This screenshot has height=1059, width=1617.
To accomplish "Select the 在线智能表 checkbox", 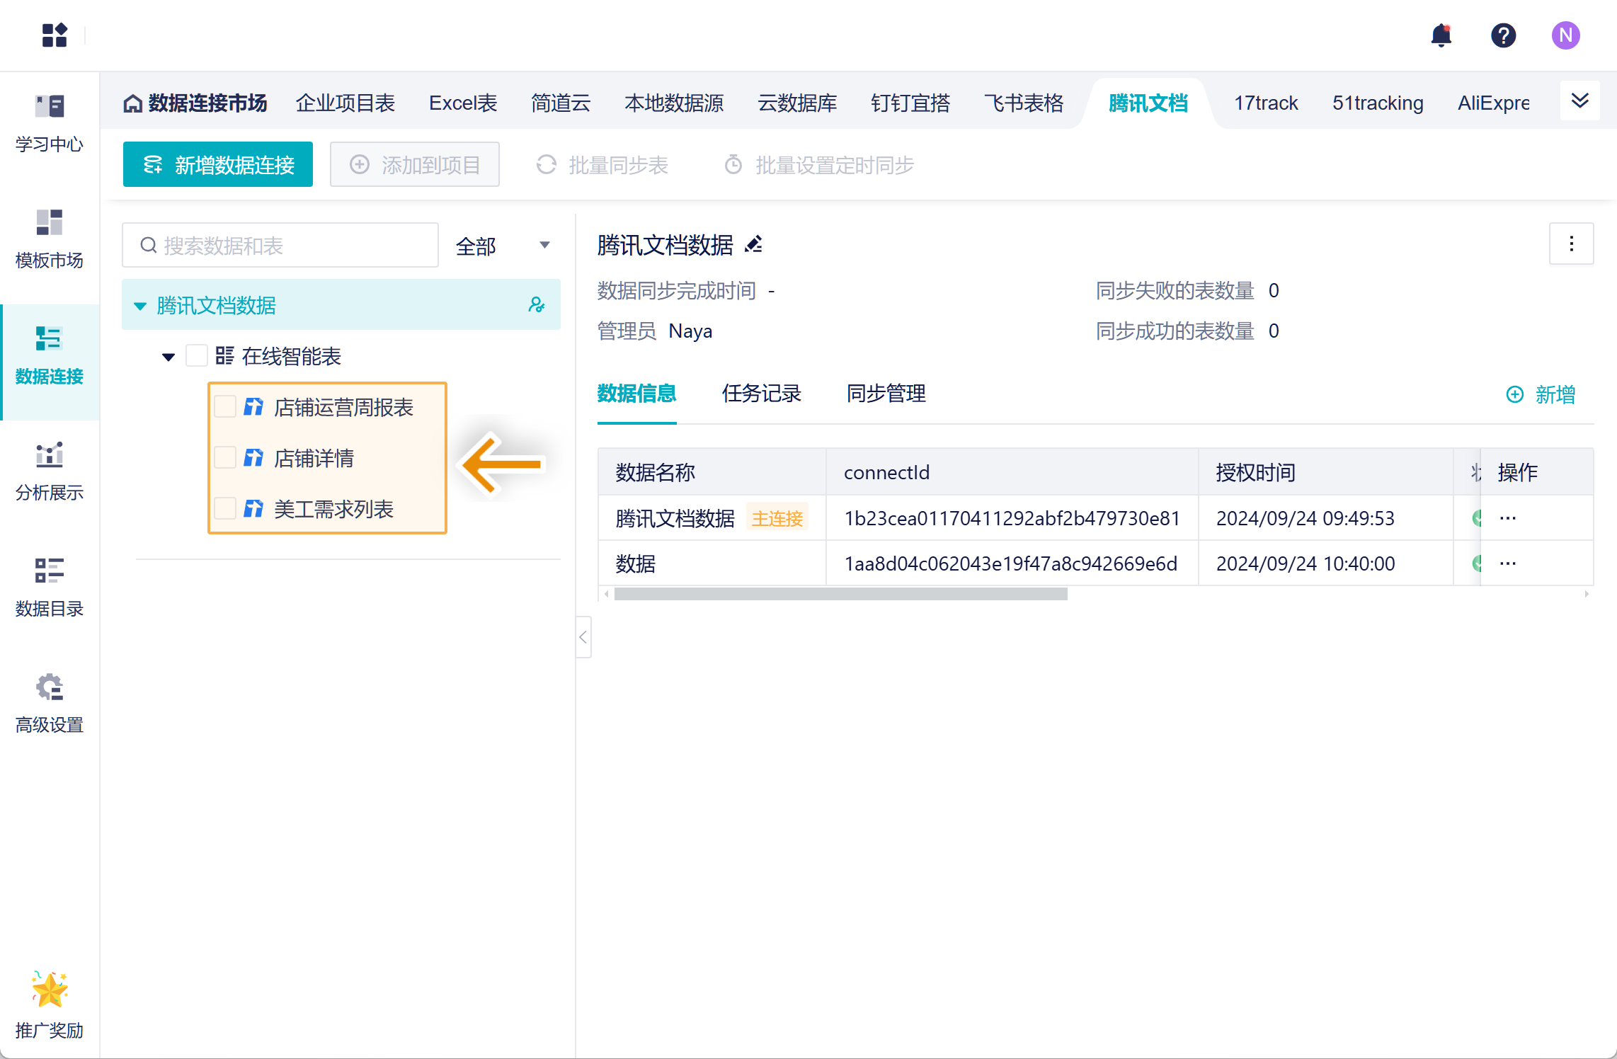I will point(196,356).
